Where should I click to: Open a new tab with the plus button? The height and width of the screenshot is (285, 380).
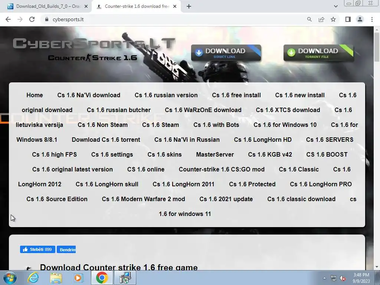pos(189,6)
